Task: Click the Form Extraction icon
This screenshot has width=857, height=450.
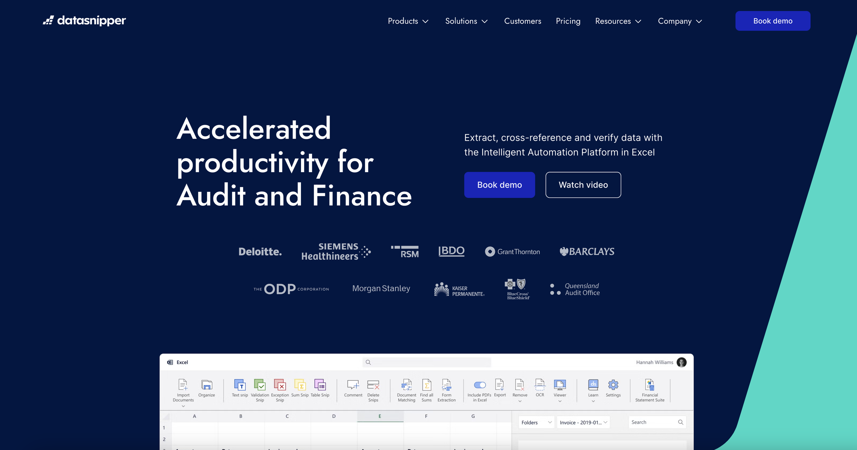Action: 446,385
